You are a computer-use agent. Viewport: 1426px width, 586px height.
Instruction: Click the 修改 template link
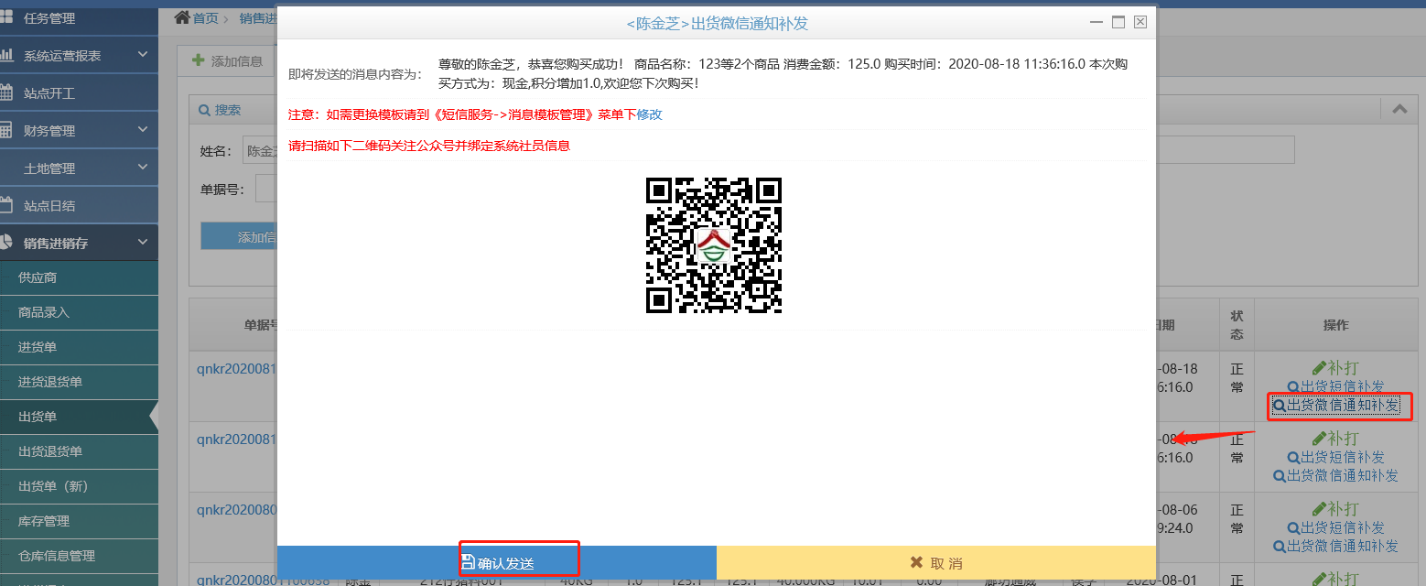point(649,114)
